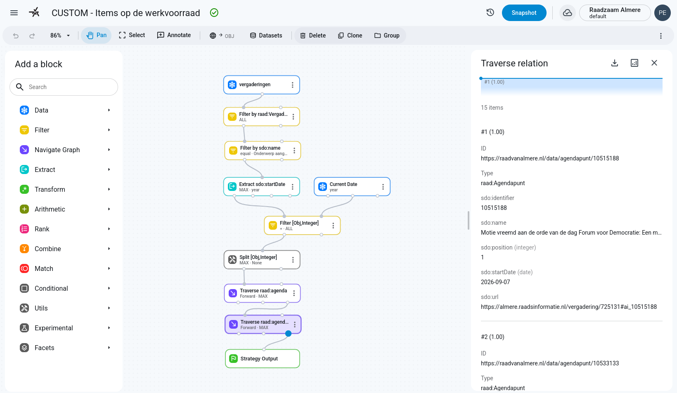Redo the last action
Viewport: 677px width, 393px height.
click(32, 35)
